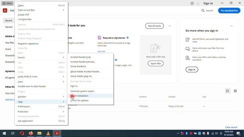Open About Adobe plug-ins
This screenshot has height=137, width=244.
tap(90, 76)
